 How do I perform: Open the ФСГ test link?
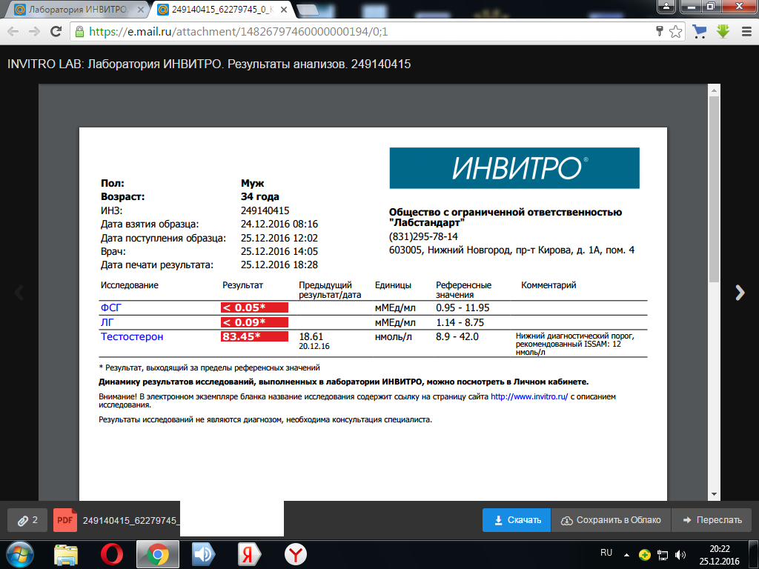[109, 307]
